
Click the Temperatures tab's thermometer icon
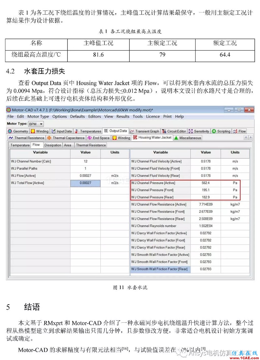(76, 131)
